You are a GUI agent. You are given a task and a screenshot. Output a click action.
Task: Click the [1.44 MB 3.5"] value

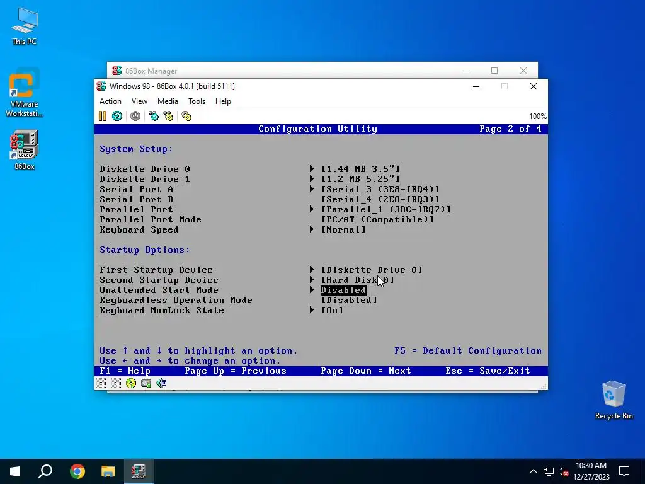[x=361, y=169]
